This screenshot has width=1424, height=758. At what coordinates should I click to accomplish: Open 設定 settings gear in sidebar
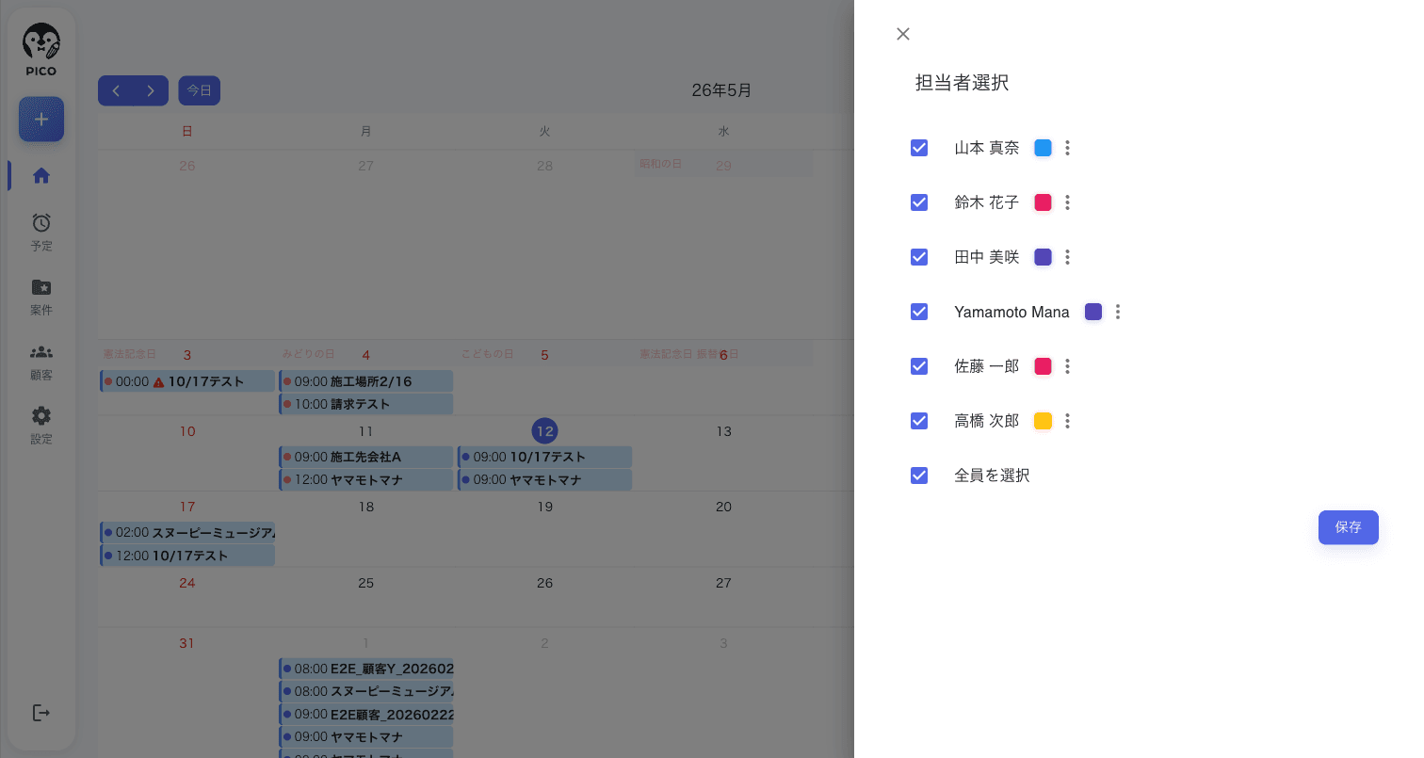(41, 426)
